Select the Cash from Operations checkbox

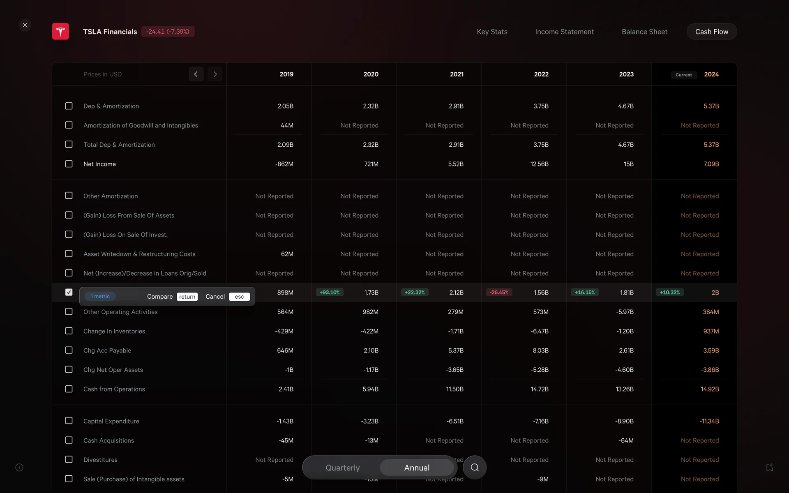69,389
